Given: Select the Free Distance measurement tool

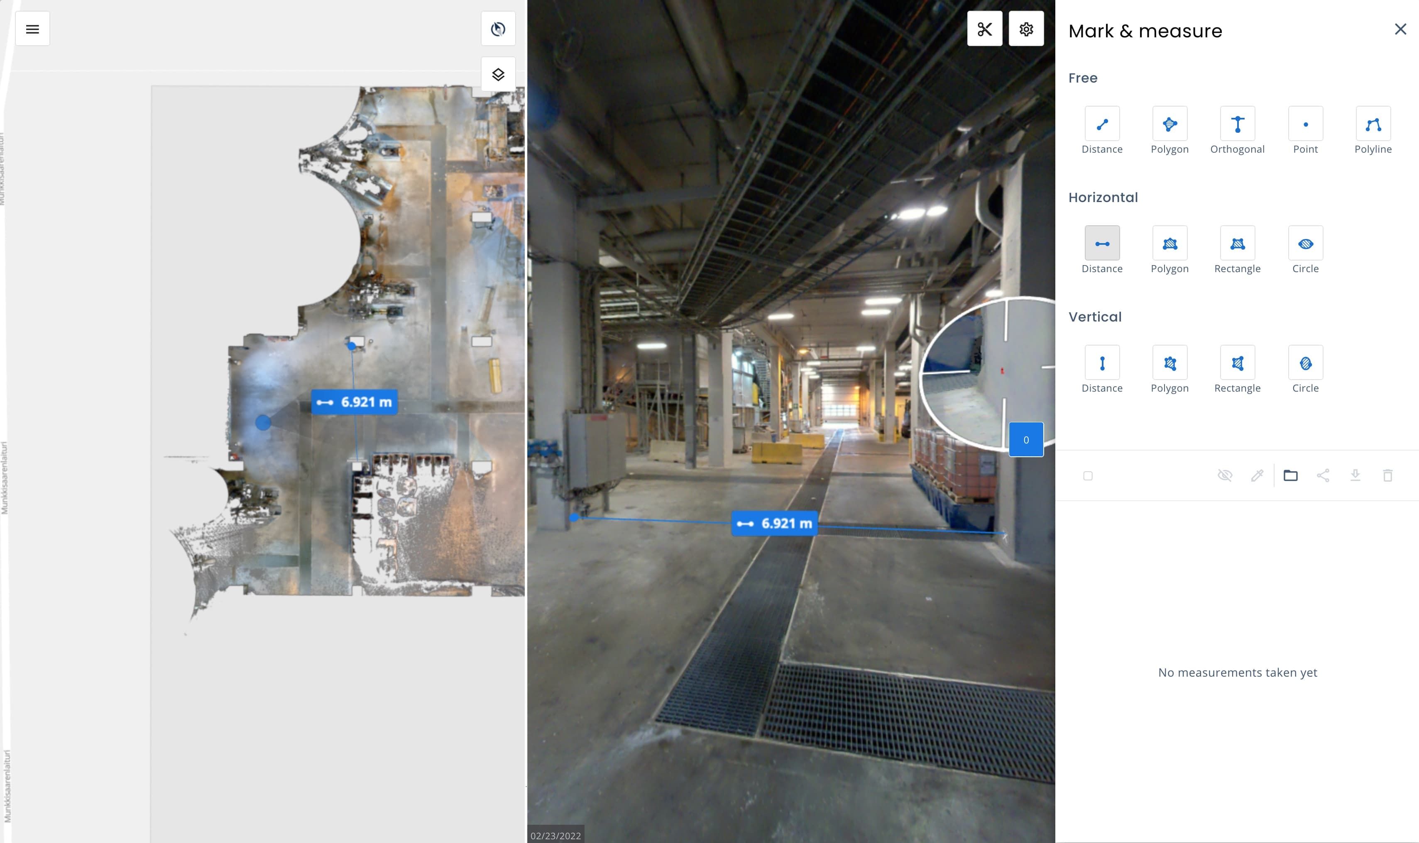Looking at the screenshot, I should (x=1101, y=124).
